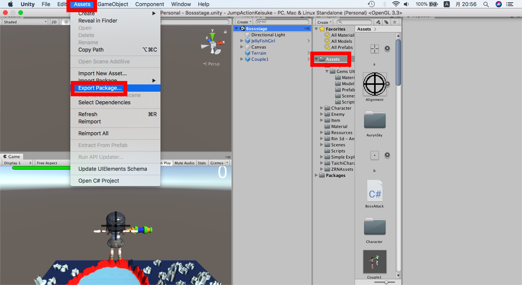This screenshot has height=285, width=522.
Task: Open Siri icon in the menu bar
Action: pos(499,4)
